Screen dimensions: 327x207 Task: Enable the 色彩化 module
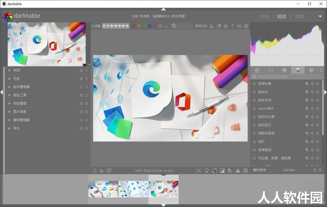click(254, 92)
